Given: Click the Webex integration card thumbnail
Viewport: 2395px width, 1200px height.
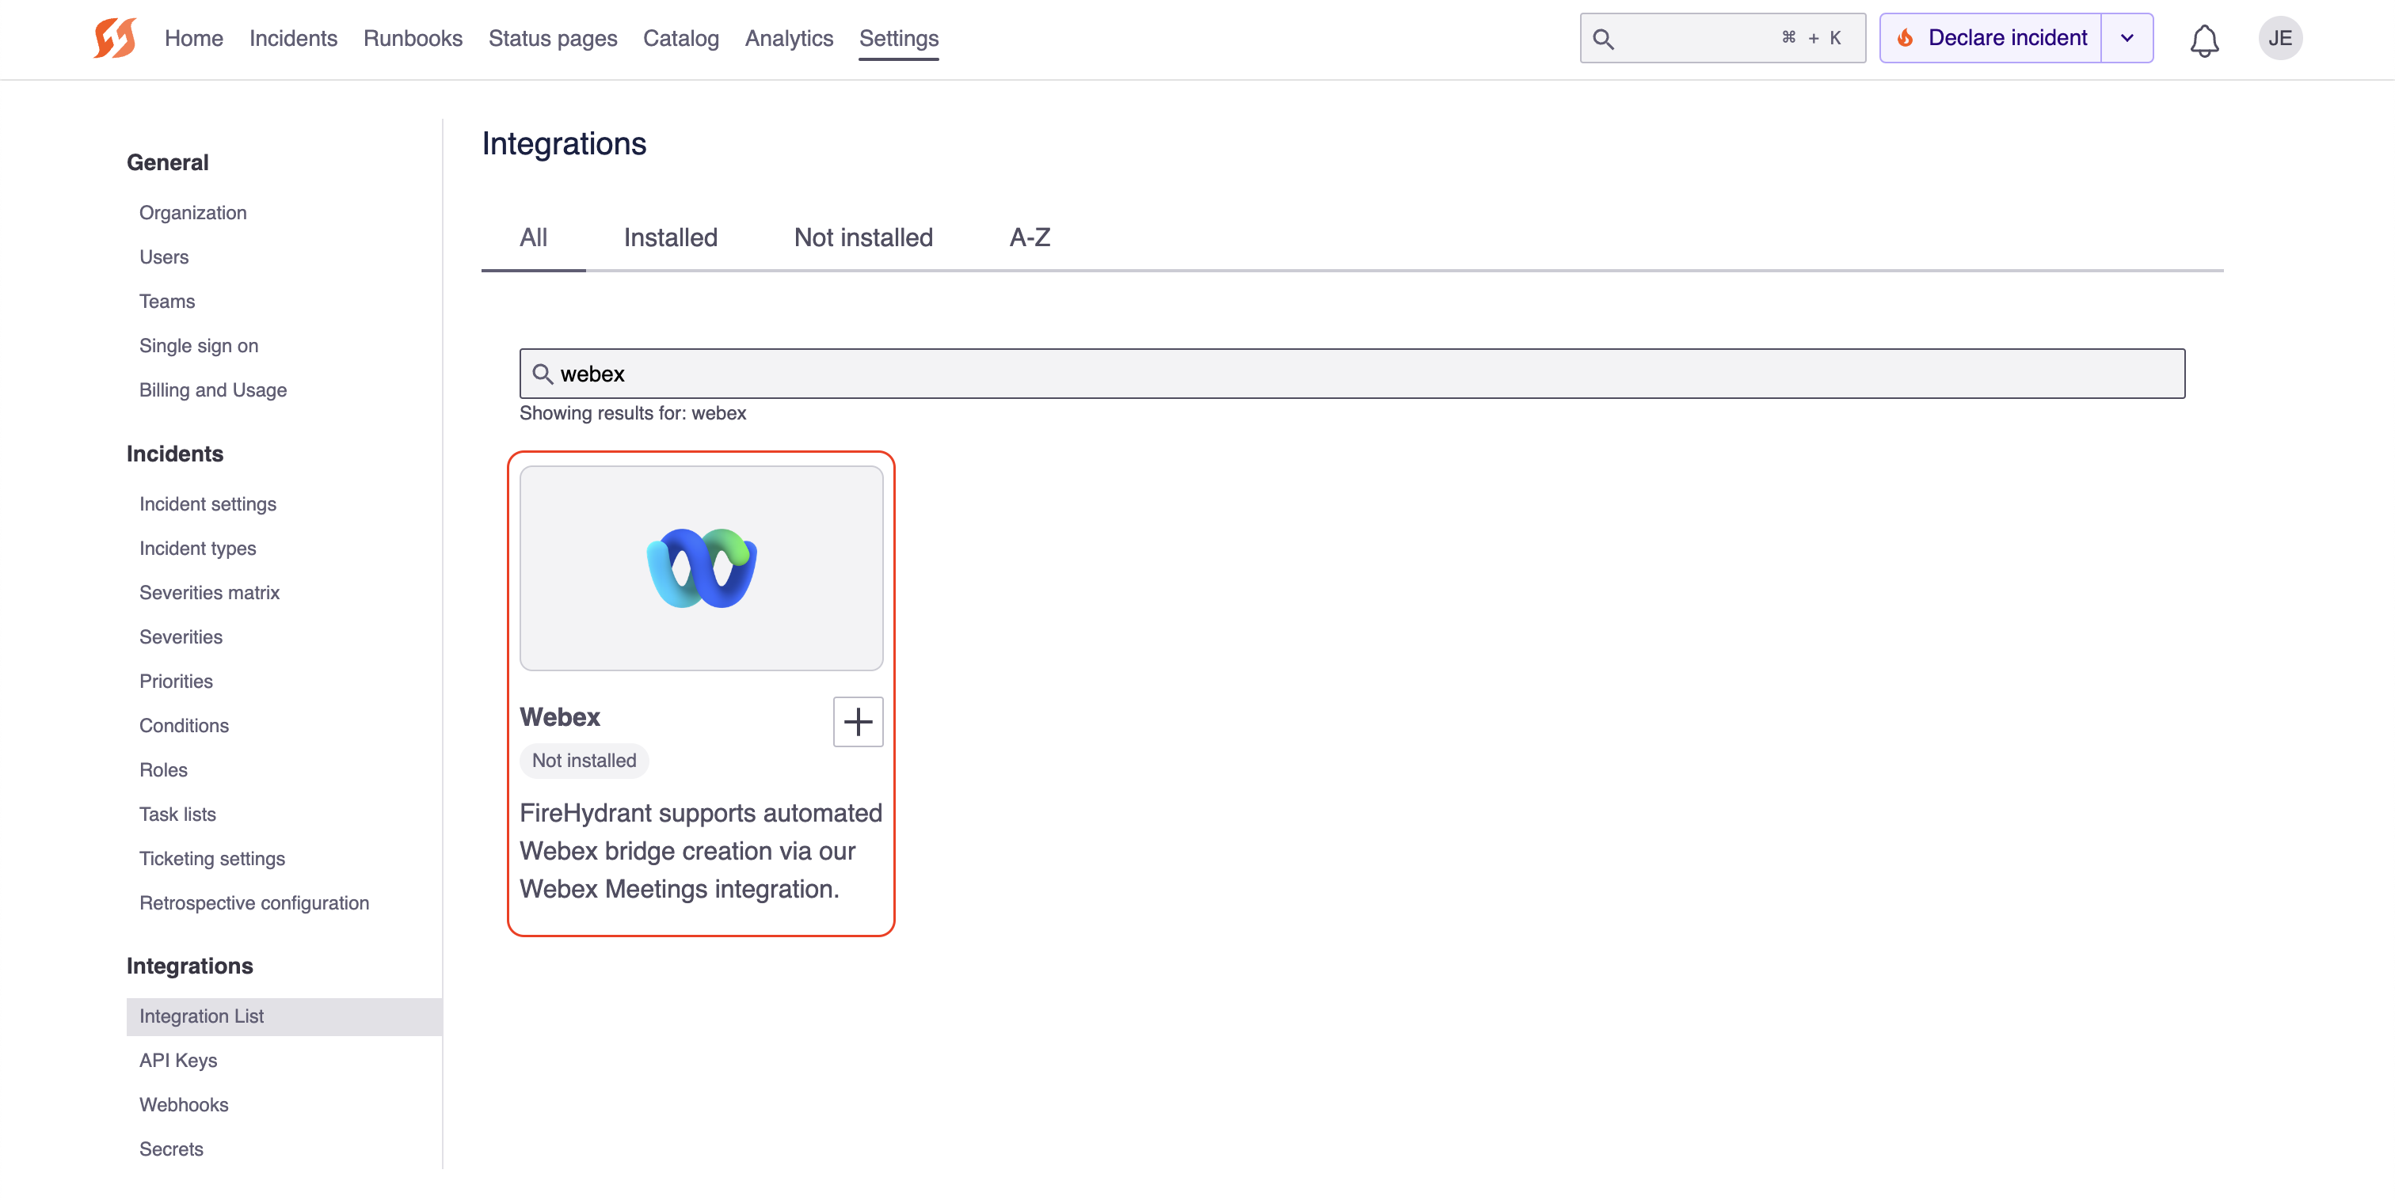Looking at the screenshot, I should point(702,568).
